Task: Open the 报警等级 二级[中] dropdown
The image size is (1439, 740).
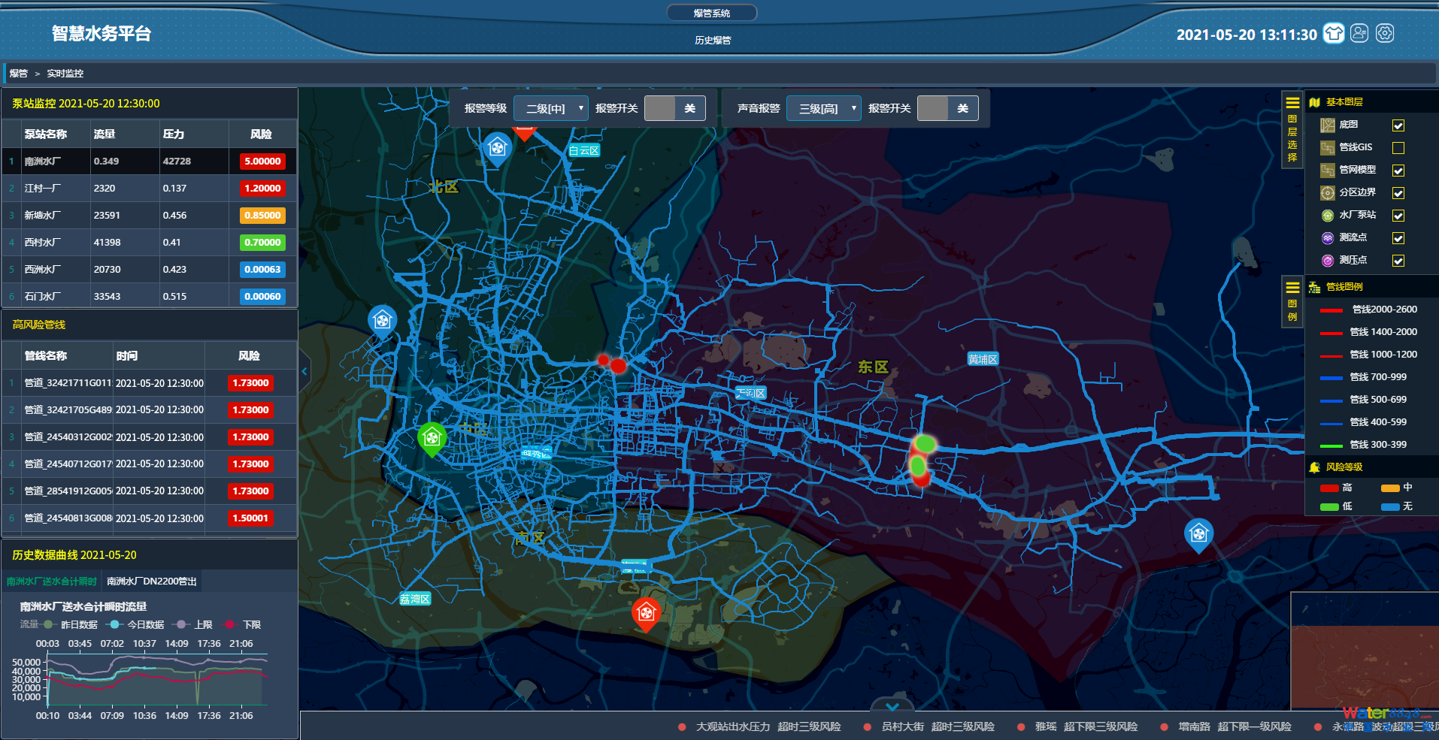Action: point(550,108)
